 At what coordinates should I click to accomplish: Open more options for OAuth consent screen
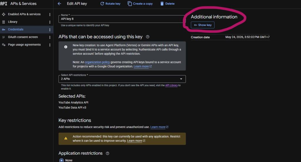point(50,37)
